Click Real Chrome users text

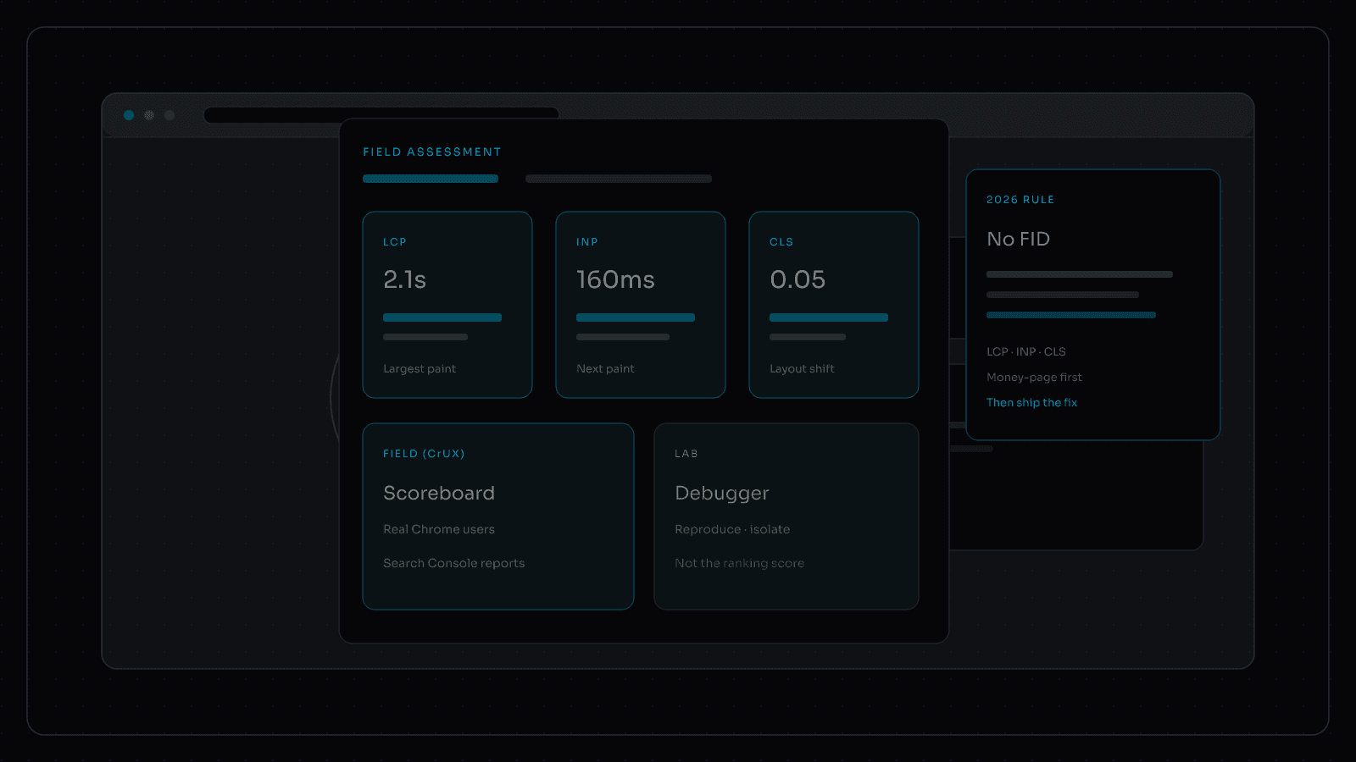pyautogui.click(x=439, y=529)
